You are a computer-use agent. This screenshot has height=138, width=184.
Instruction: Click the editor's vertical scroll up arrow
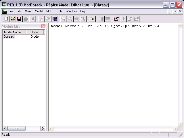coord(180,26)
